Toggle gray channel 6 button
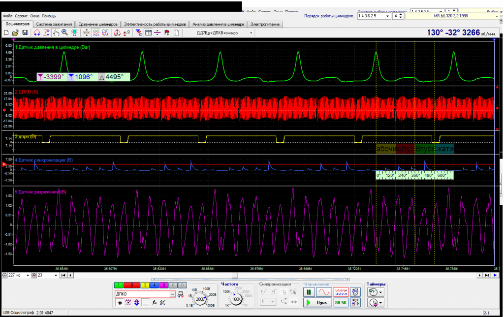The width and height of the screenshot is (504, 317). pyautogui.click(x=173, y=285)
